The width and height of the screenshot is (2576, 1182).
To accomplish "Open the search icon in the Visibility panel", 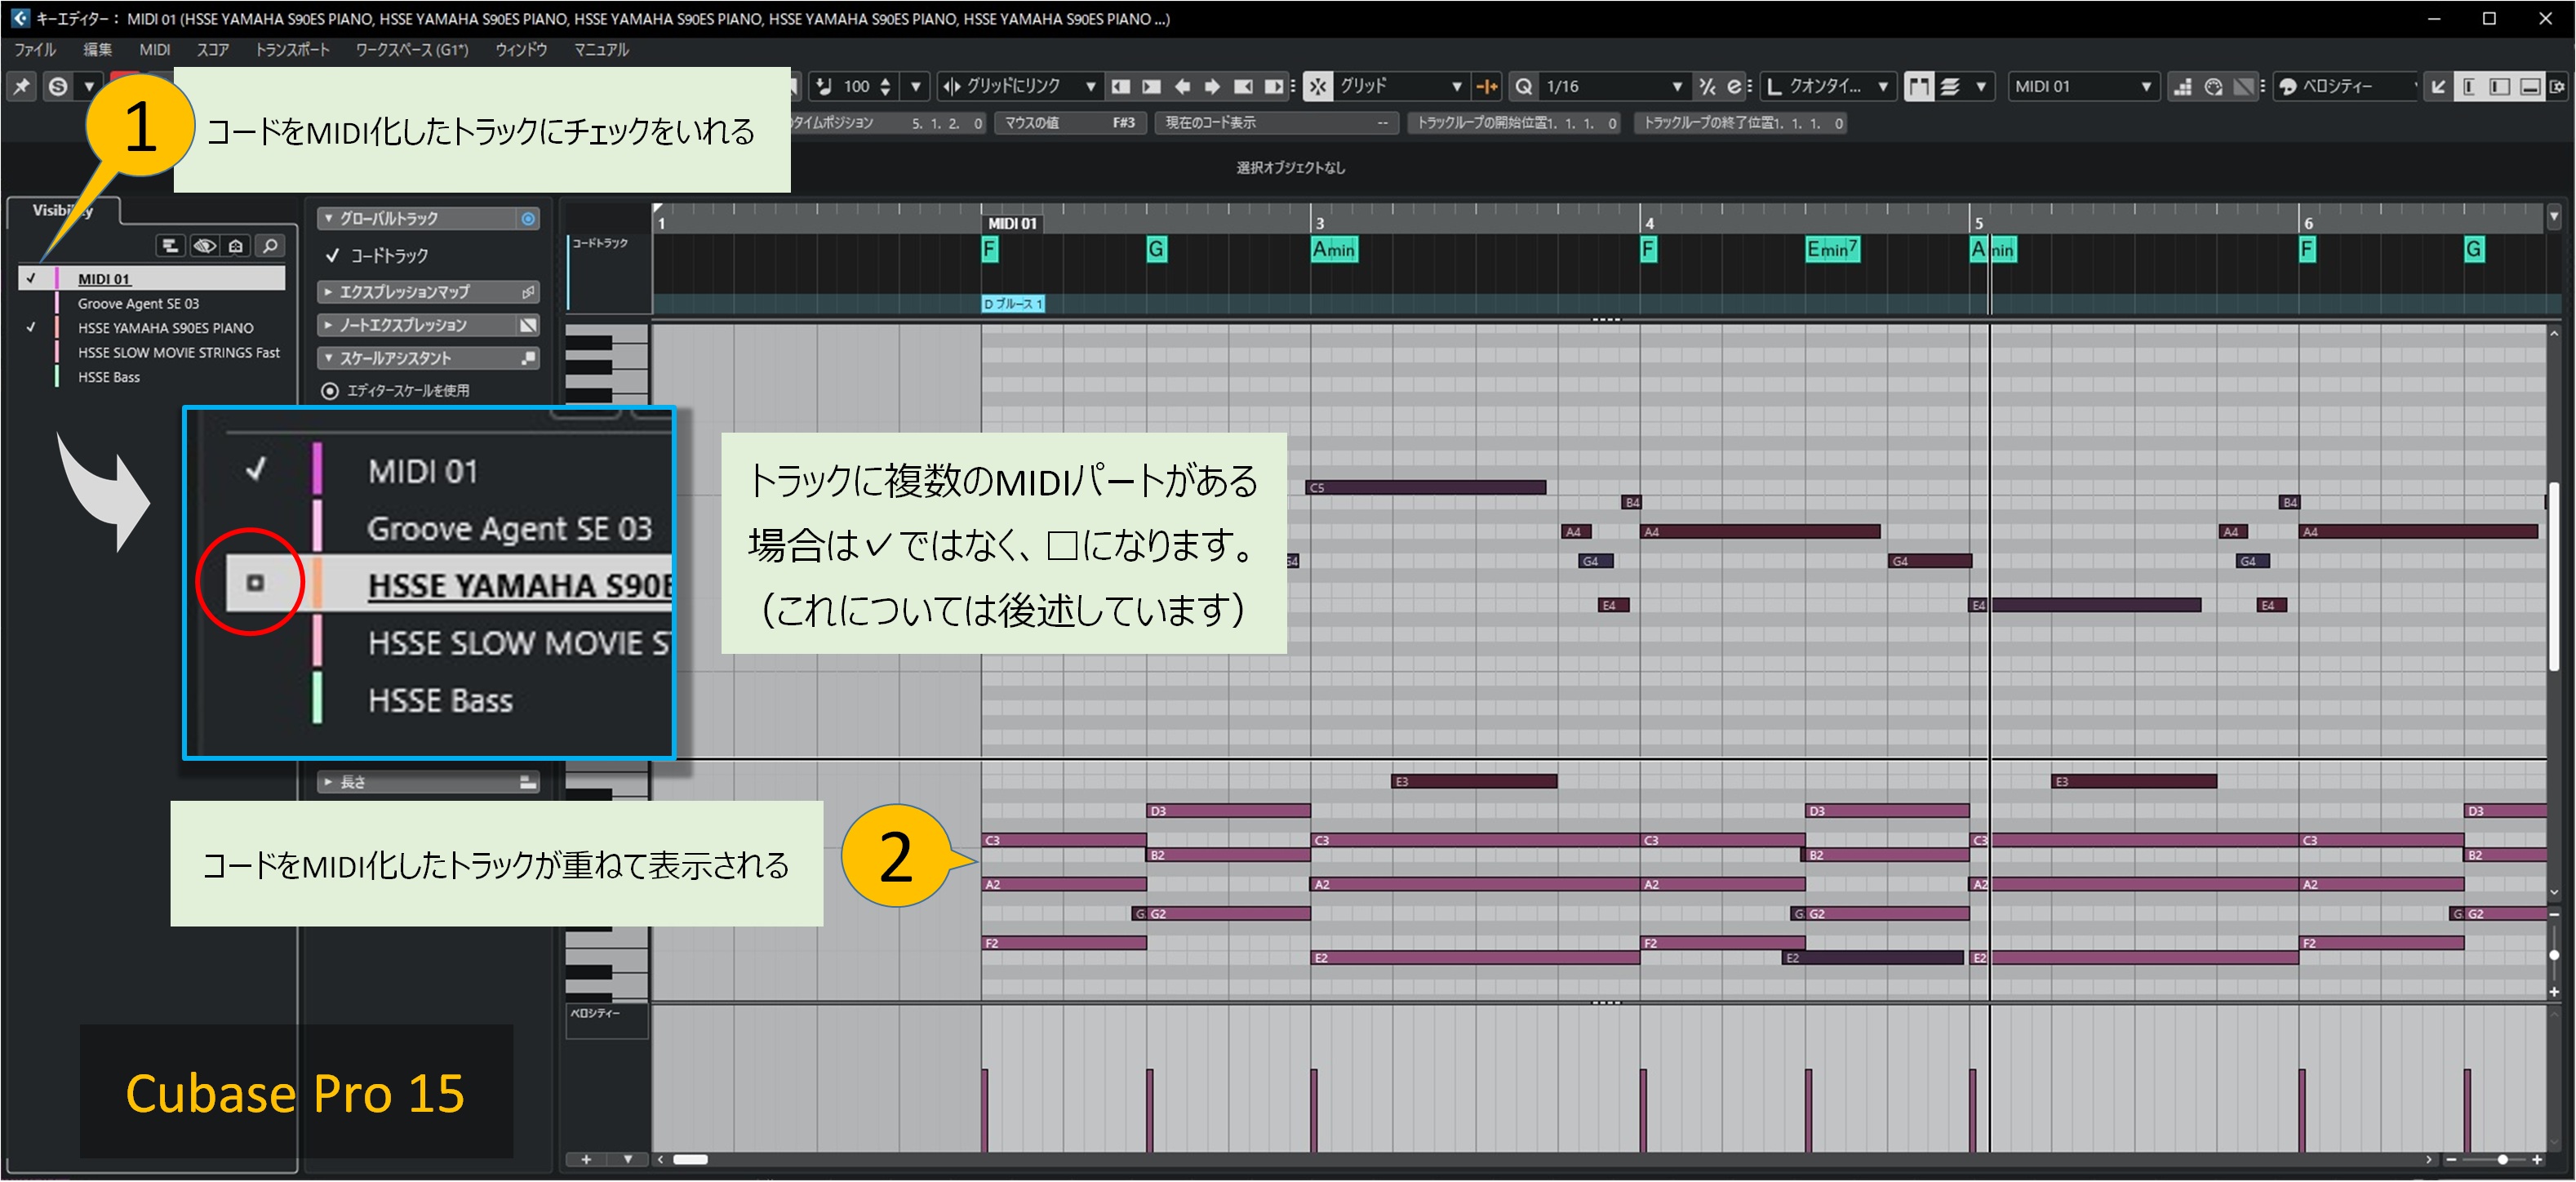I will pos(269,246).
